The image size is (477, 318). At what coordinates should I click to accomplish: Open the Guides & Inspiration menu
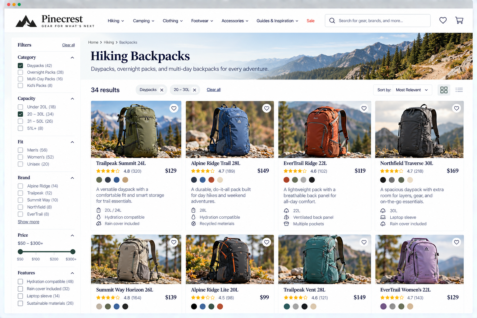[277, 21]
